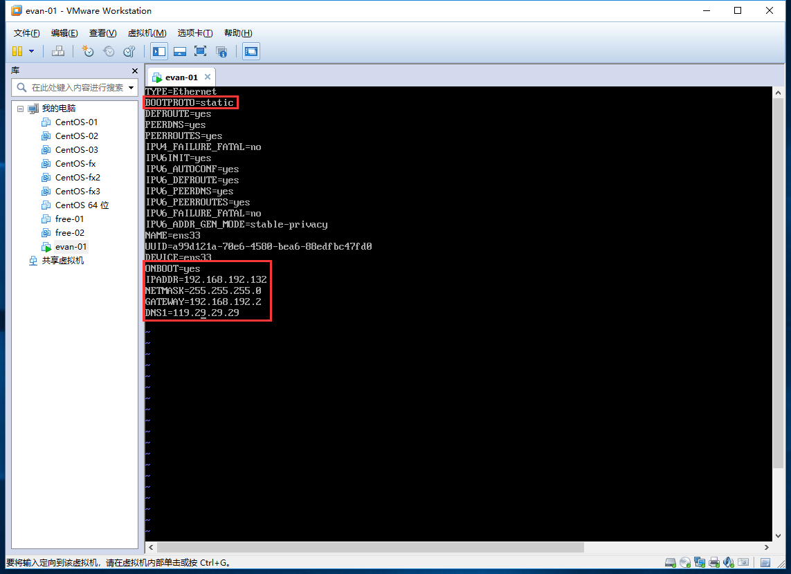Select the free-01 virtual machine
The height and width of the screenshot is (574, 791).
[69, 219]
